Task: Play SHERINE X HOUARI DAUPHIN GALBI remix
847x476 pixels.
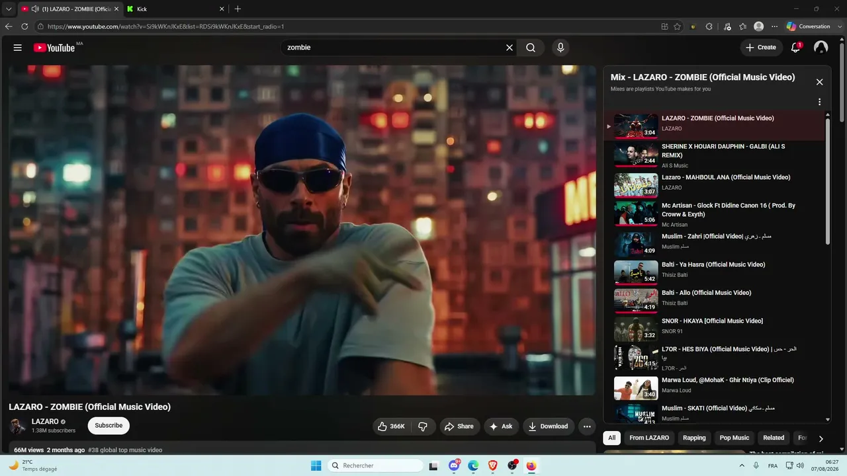Action: pyautogui.click(x=715, y=155)
